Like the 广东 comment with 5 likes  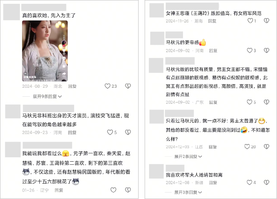click(250, 102)
